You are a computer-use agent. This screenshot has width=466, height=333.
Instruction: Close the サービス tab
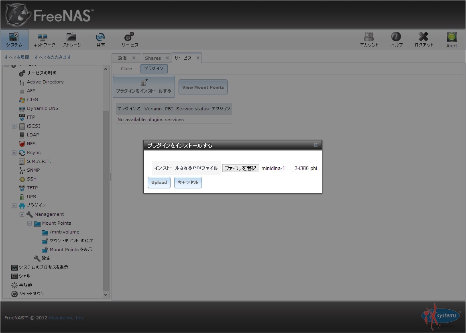[198, 58]
